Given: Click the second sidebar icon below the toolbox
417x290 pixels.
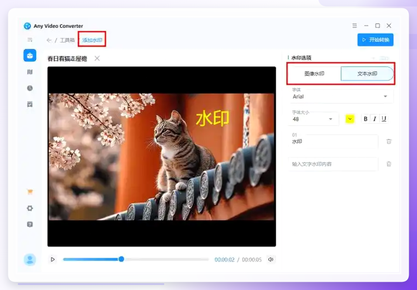Looking at the screenshot, I should click(30, 72).
